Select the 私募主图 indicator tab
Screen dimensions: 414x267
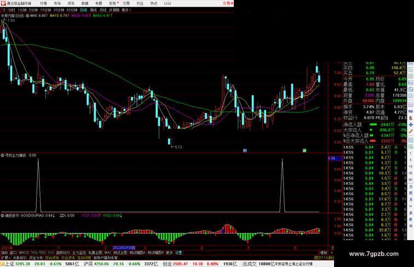pyautogui.click(x=95, y=253)
